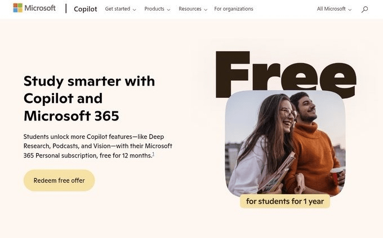Open the Copilot brand home link
Screen dimensions: 383x238
(86, 9)
